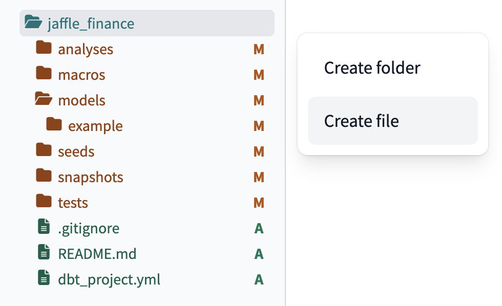Click the A indicator beside dbt_project.yml
Screen dimensions: 502x306
click(259, 279)
